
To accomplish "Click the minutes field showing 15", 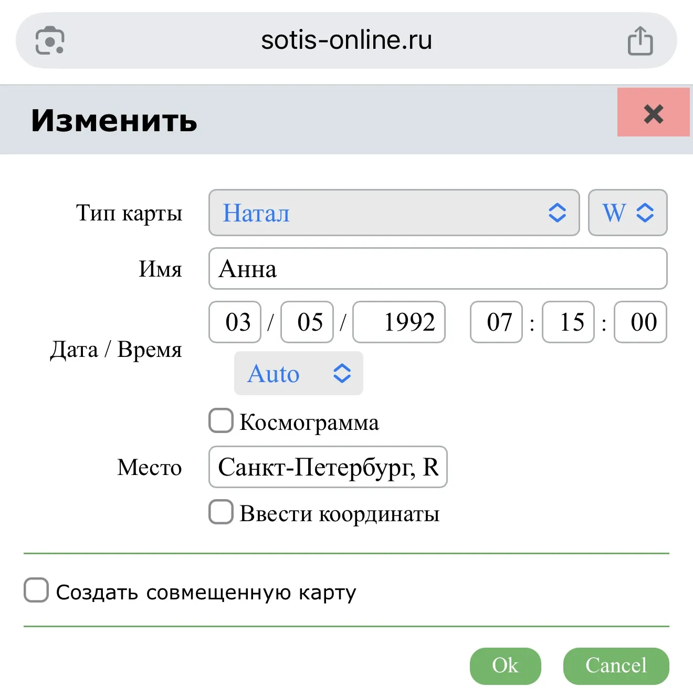I will [568, 322].
